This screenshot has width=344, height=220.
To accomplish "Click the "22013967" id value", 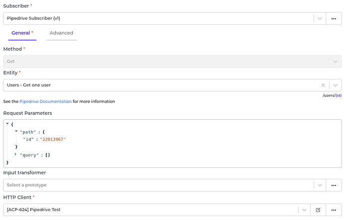I will click(x=53, y=140).
